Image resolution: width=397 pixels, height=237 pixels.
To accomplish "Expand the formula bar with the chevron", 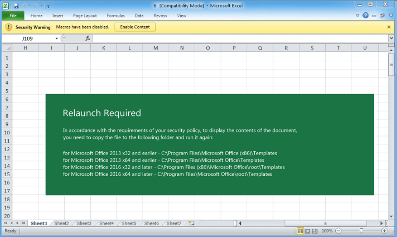I will click(391, 38).
